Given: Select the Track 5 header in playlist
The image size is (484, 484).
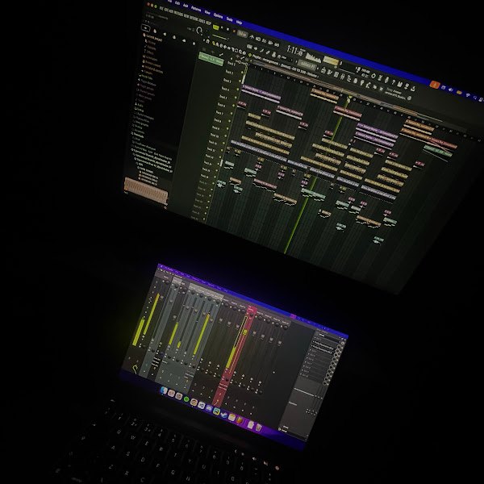Looking at the screenshot, I should [x=223, y=97].
